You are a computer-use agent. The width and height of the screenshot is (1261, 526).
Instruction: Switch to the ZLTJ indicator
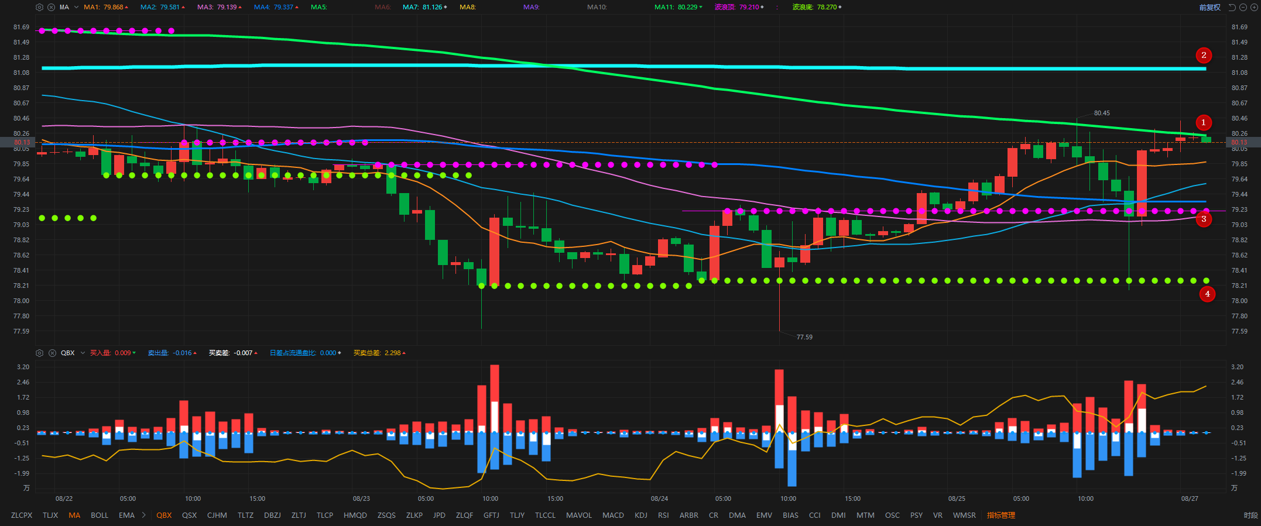[299, 515]
